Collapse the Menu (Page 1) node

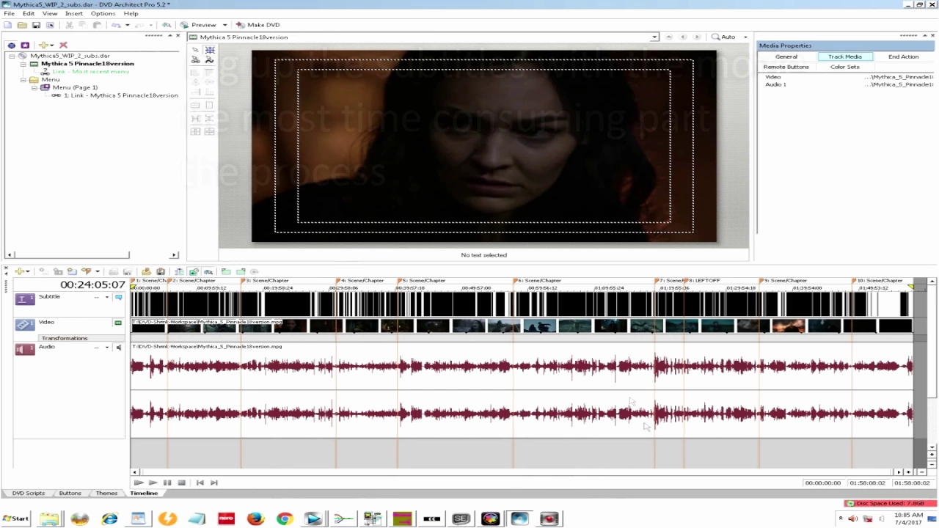tap(33, 87)
